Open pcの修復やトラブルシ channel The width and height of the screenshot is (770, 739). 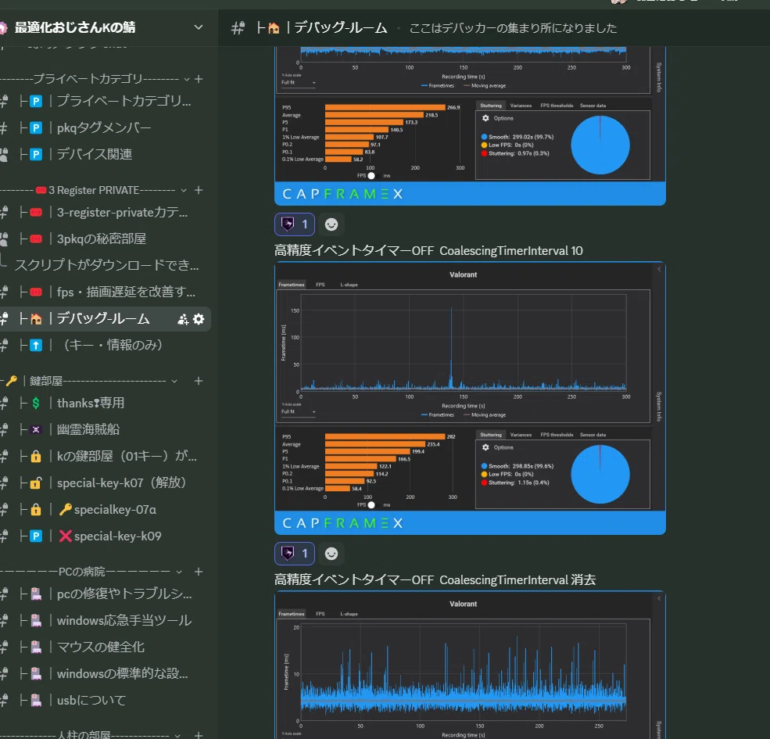tap(105, 594)
